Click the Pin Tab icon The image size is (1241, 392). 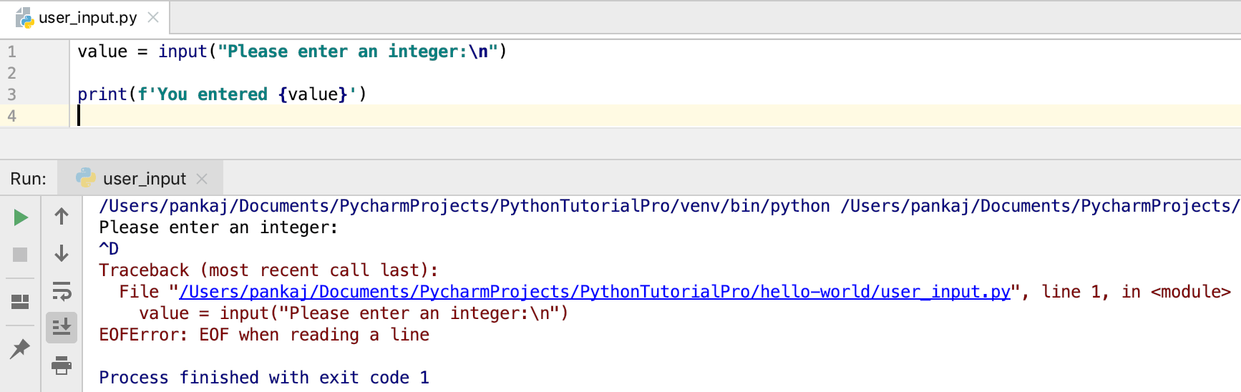coord(20,348)
